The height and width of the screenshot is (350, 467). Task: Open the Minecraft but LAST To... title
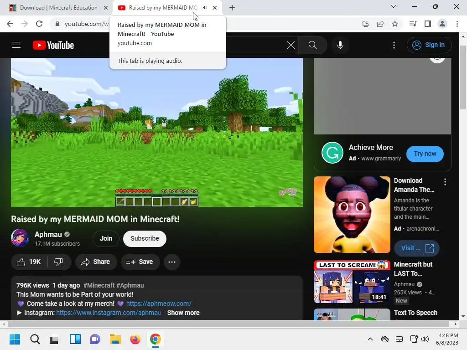point(413,269)
